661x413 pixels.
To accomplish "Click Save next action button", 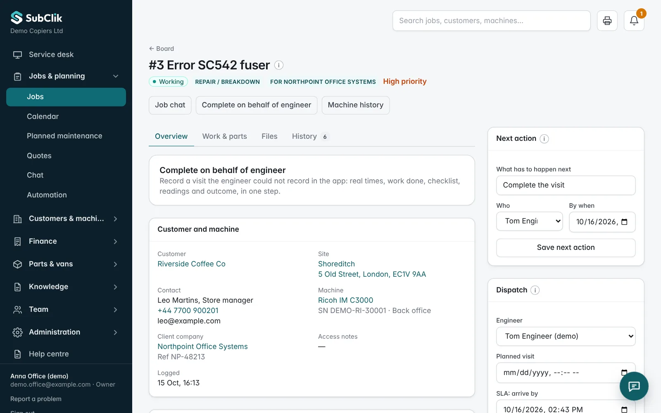I will (x=566, y=248).
